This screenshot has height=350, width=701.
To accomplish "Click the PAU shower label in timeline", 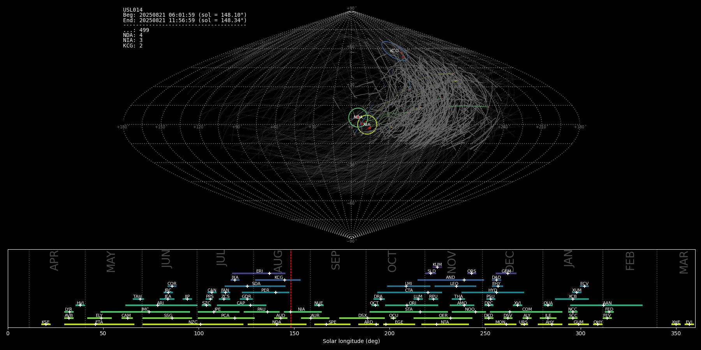I will click(261, 310).
